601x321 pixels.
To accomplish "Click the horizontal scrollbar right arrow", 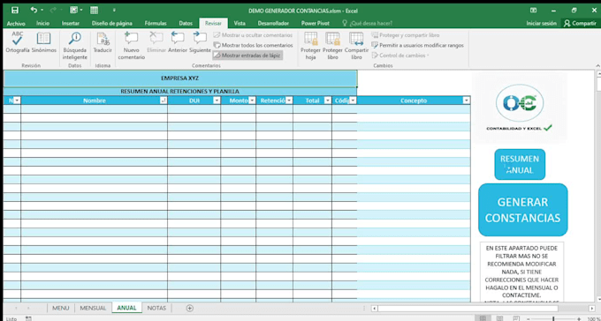I will [x=592, y=309].
